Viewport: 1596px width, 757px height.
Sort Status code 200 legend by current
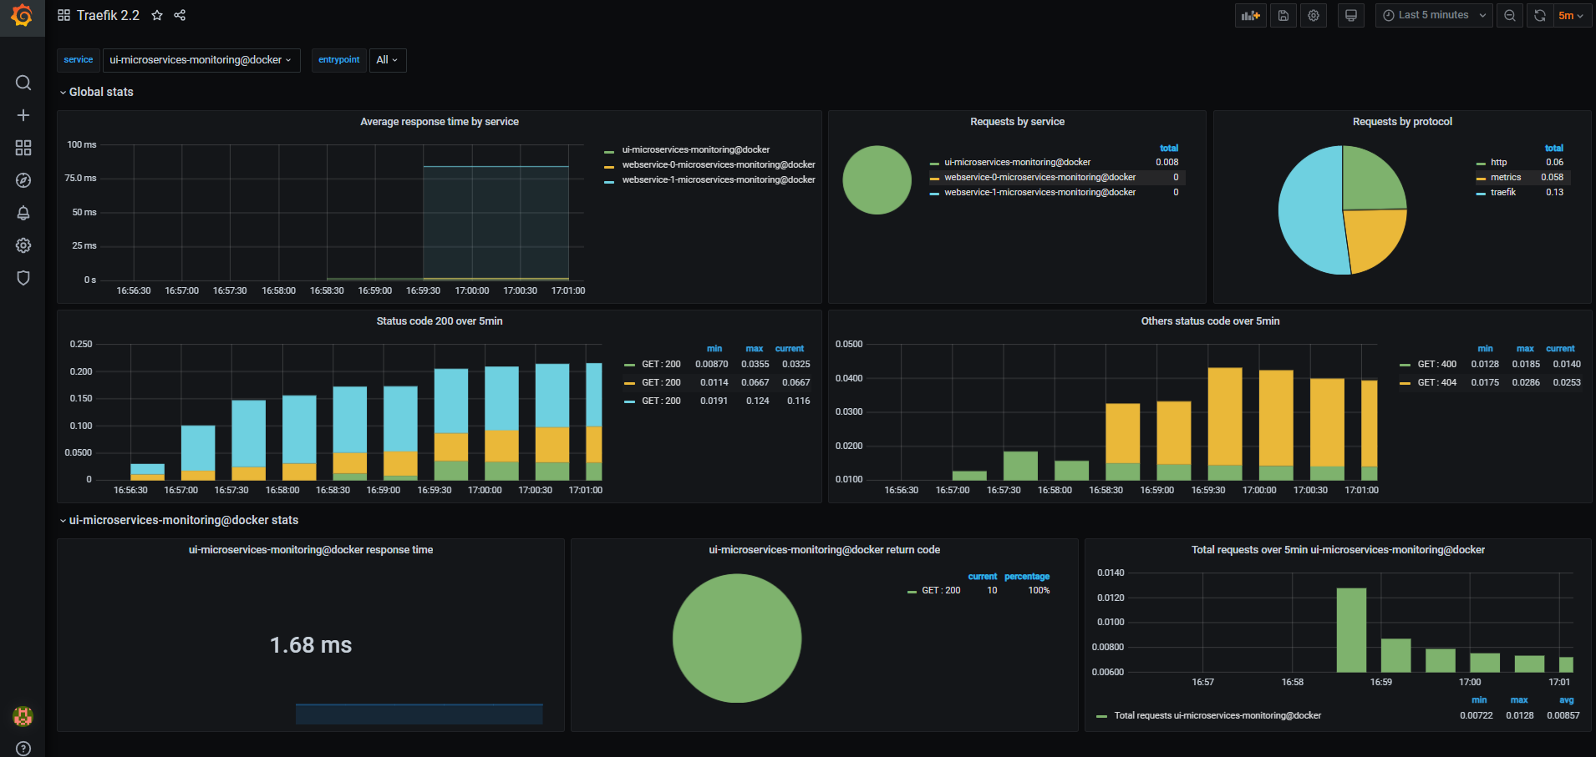coord(790,349)
